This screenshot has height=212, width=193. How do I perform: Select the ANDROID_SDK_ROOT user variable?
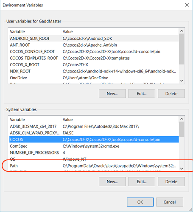click(94, 39)
